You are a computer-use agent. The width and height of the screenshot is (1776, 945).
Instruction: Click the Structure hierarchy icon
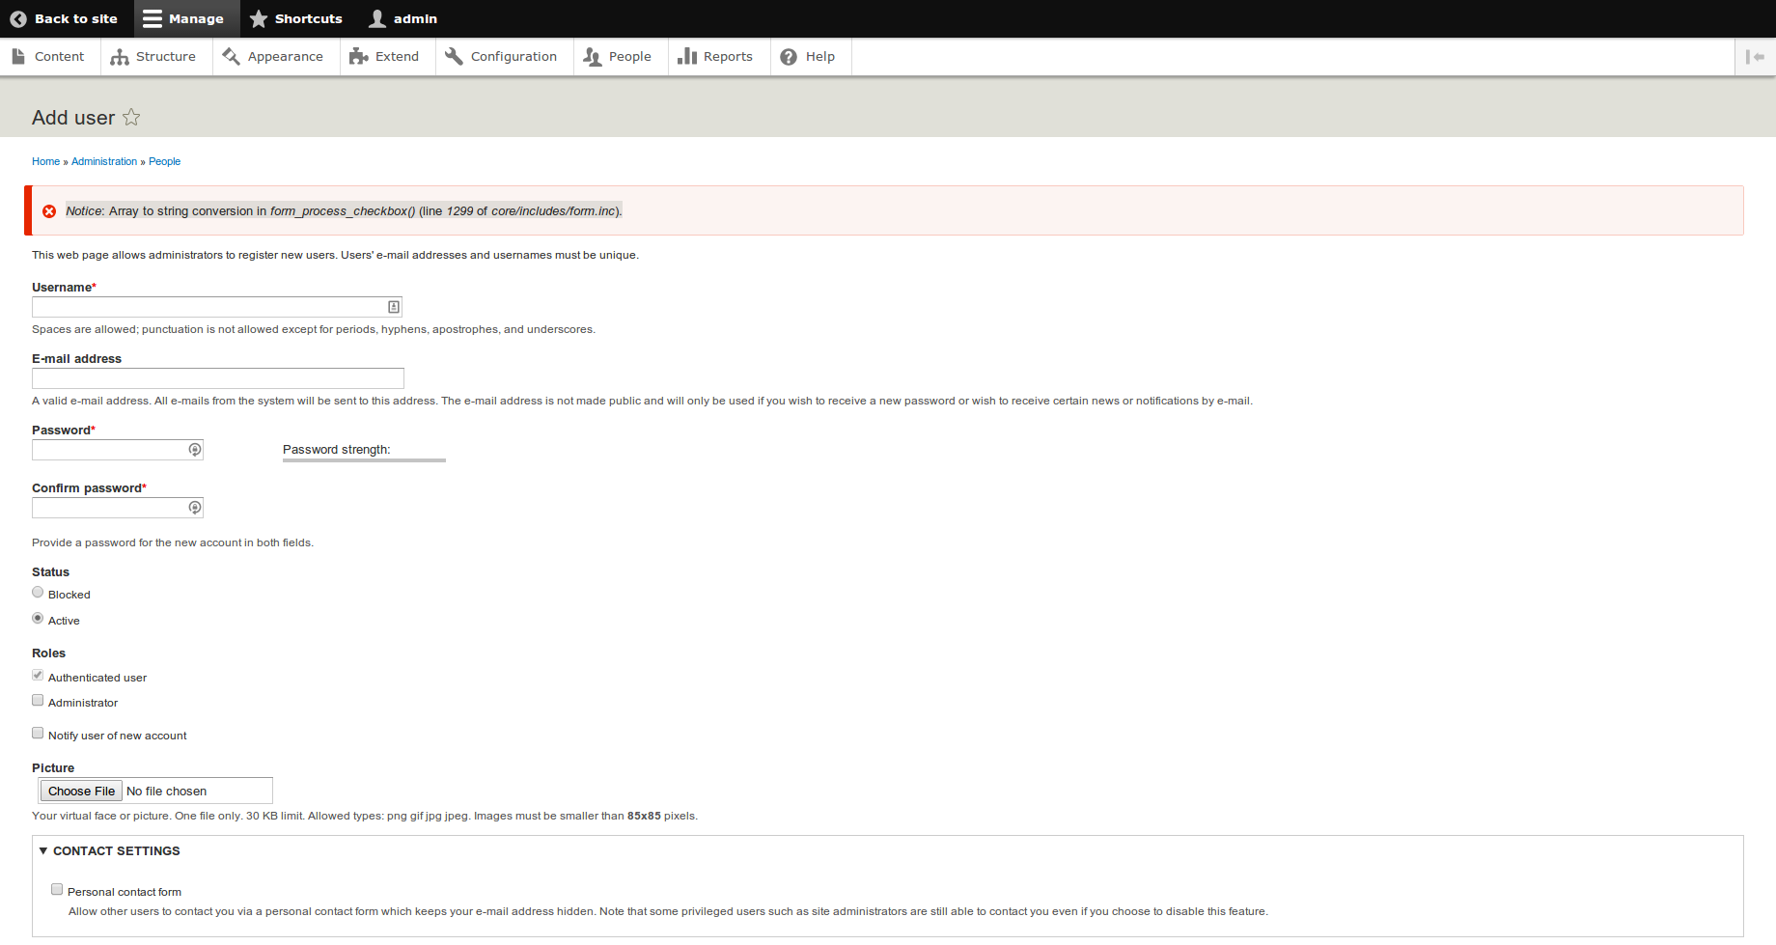pos(120,57)
